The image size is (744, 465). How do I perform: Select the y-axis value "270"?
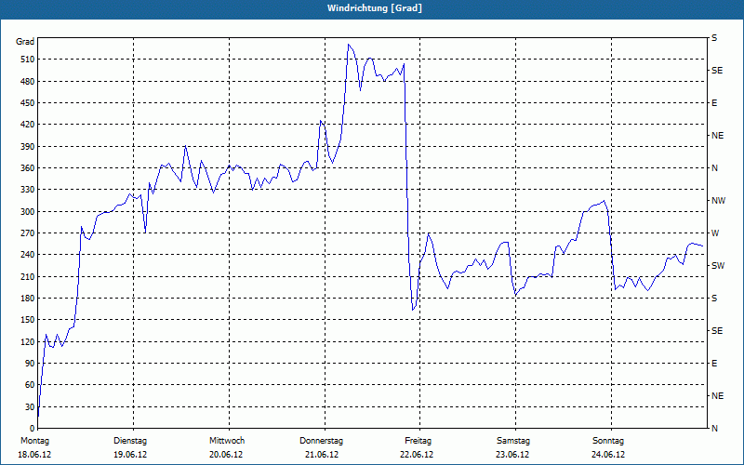pos(28,233)
